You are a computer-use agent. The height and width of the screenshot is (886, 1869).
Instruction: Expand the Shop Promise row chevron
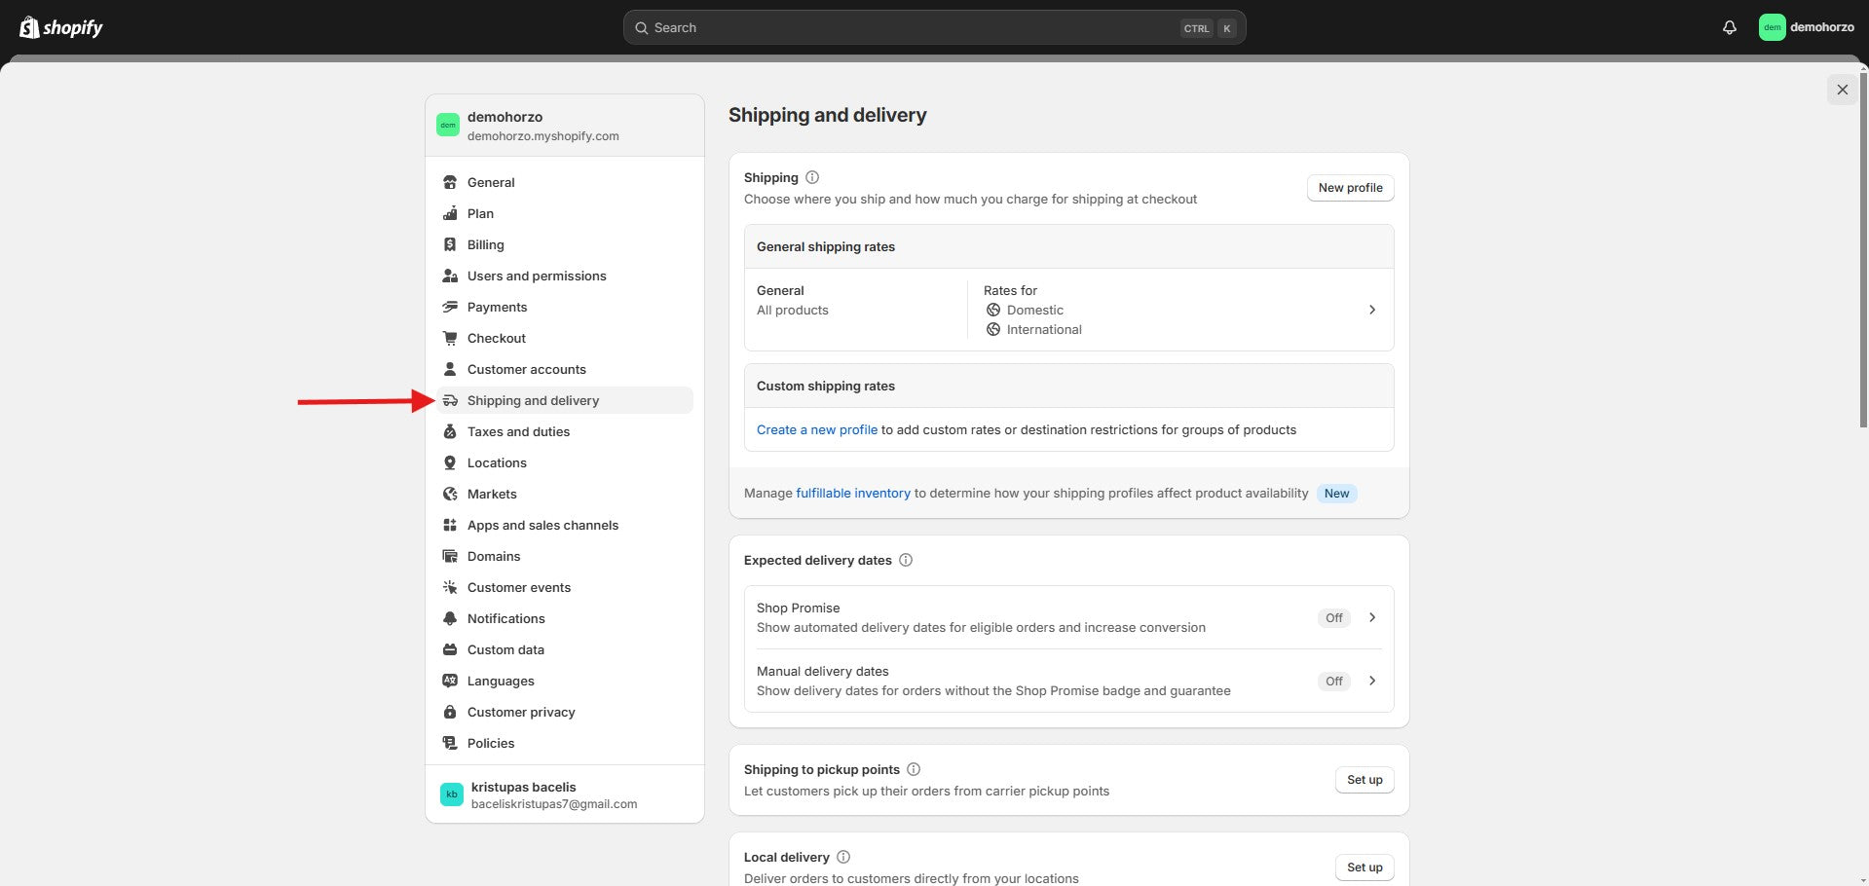[x=1371, y=617]
